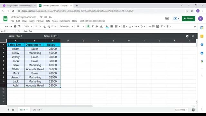This screenshot has height=116, width=206.
Task: Click the Add sheet plus icon
Action: (8, 110)
